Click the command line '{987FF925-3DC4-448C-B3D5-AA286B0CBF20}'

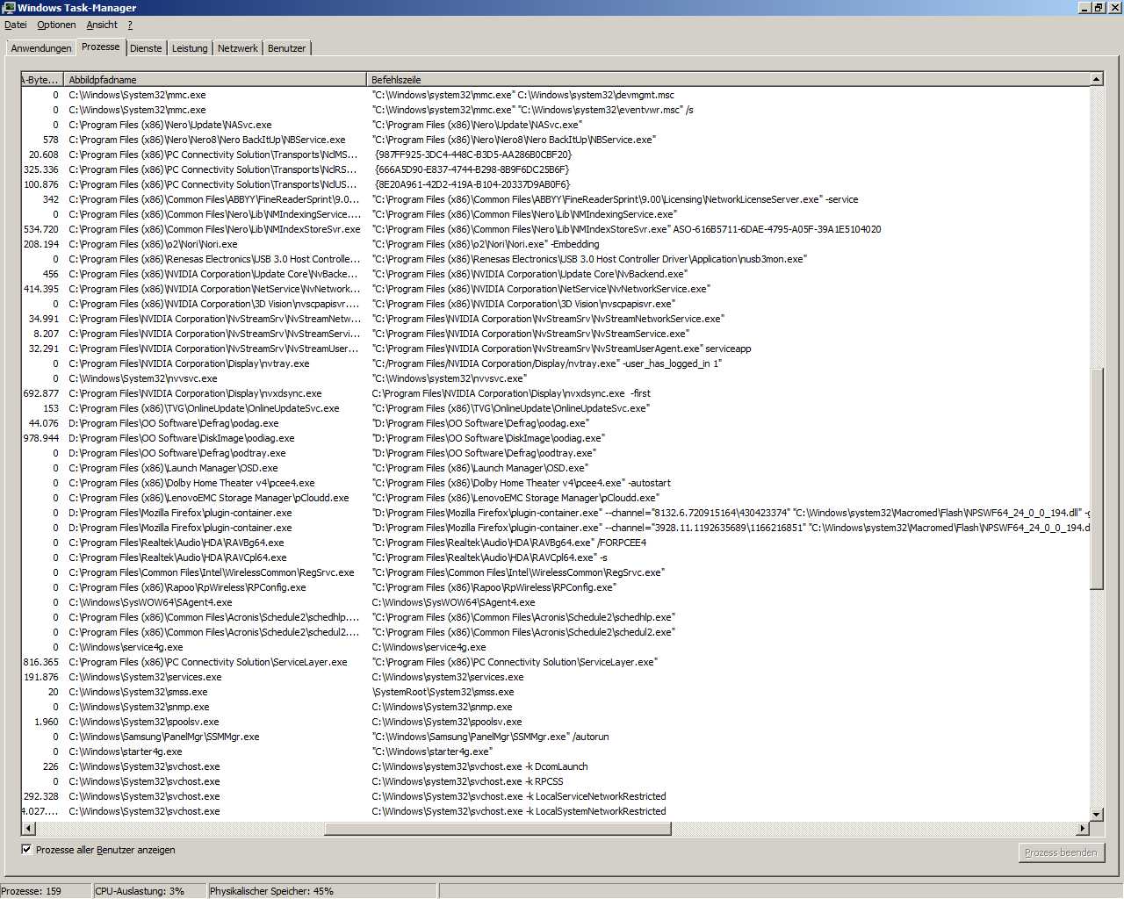tap(473, 155)
